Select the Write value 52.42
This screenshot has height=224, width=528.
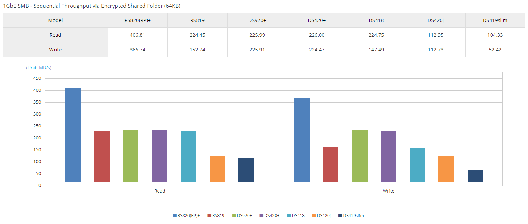click(x=495, y=50)
